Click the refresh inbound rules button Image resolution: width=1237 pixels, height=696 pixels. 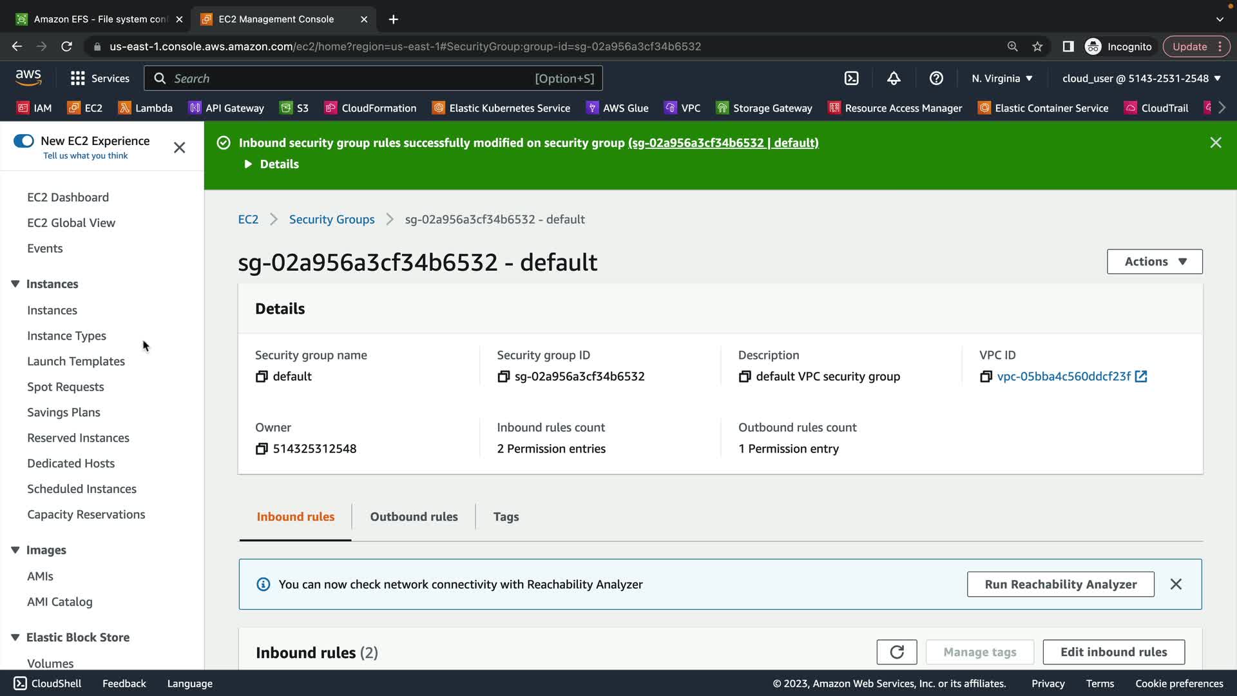point(896,652)
